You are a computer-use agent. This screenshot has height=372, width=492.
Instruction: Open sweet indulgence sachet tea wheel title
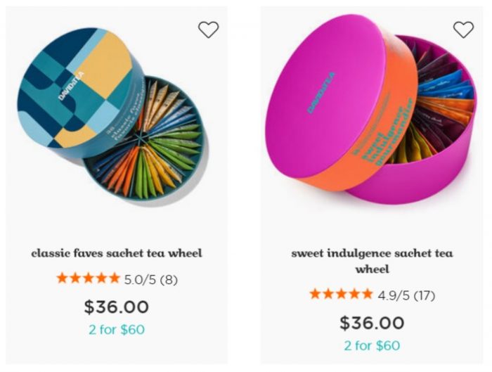[372, 261]
